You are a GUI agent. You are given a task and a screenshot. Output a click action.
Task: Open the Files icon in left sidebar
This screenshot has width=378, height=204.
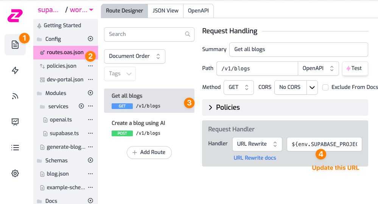point(15,45)
